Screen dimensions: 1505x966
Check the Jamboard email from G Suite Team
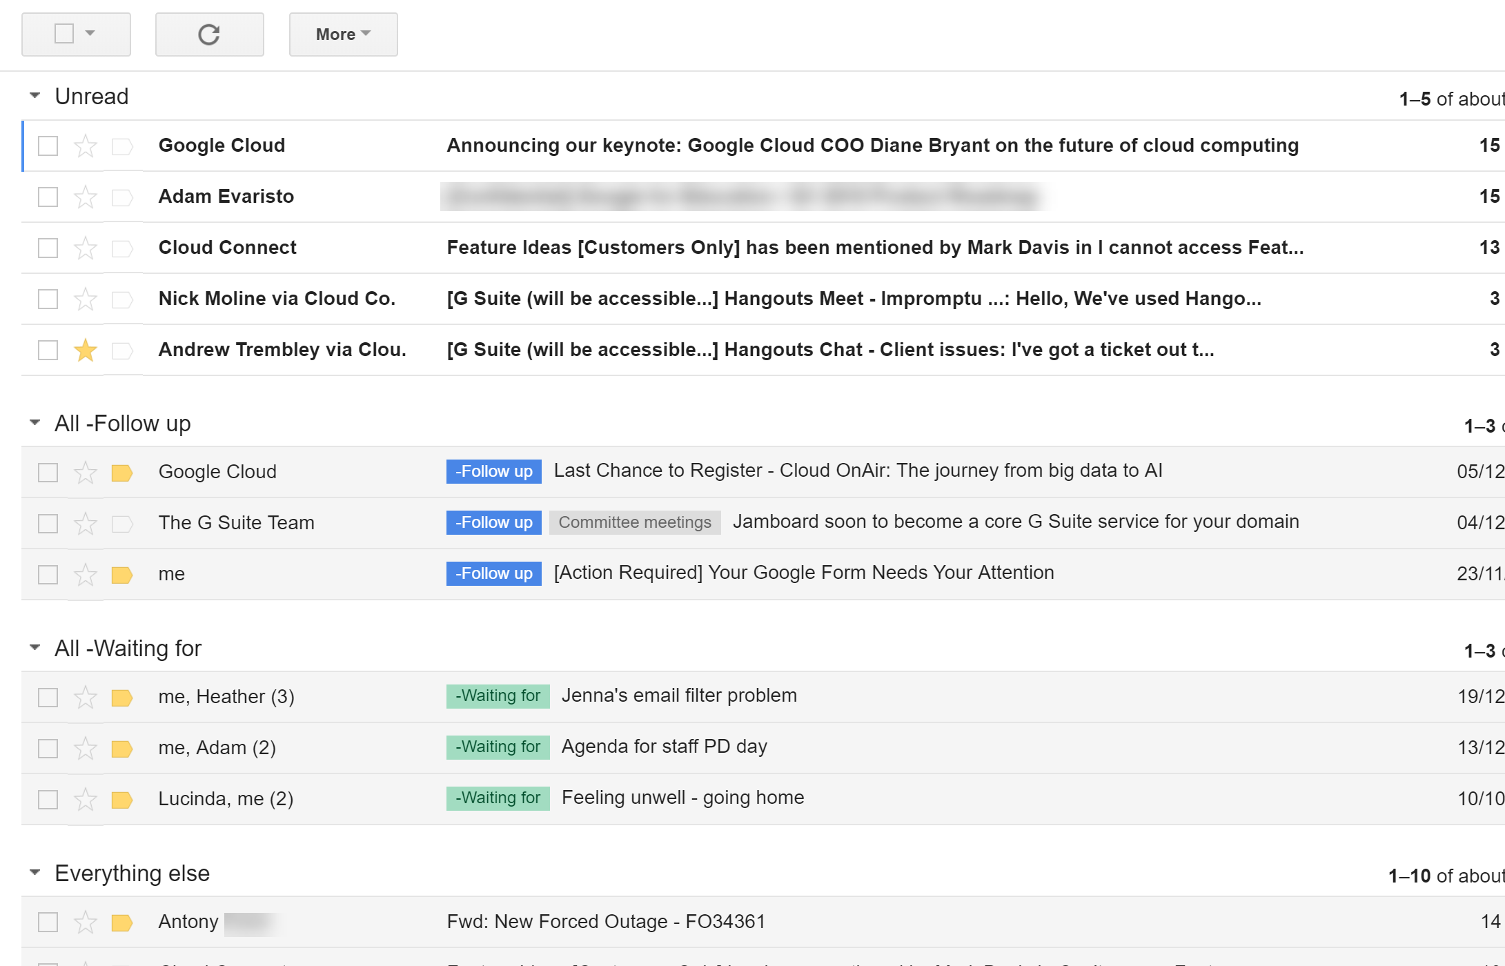tap(48, 524)
